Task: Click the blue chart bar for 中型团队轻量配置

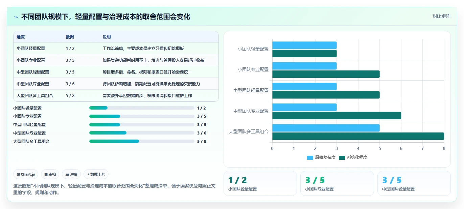Action: 304,87
